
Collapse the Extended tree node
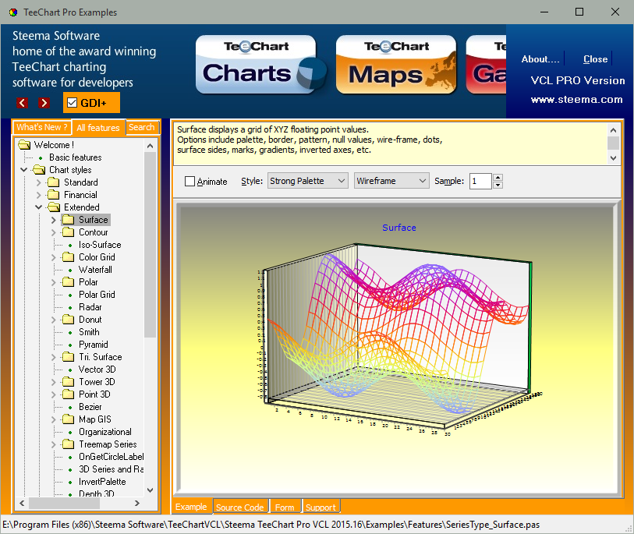(39, 207)
